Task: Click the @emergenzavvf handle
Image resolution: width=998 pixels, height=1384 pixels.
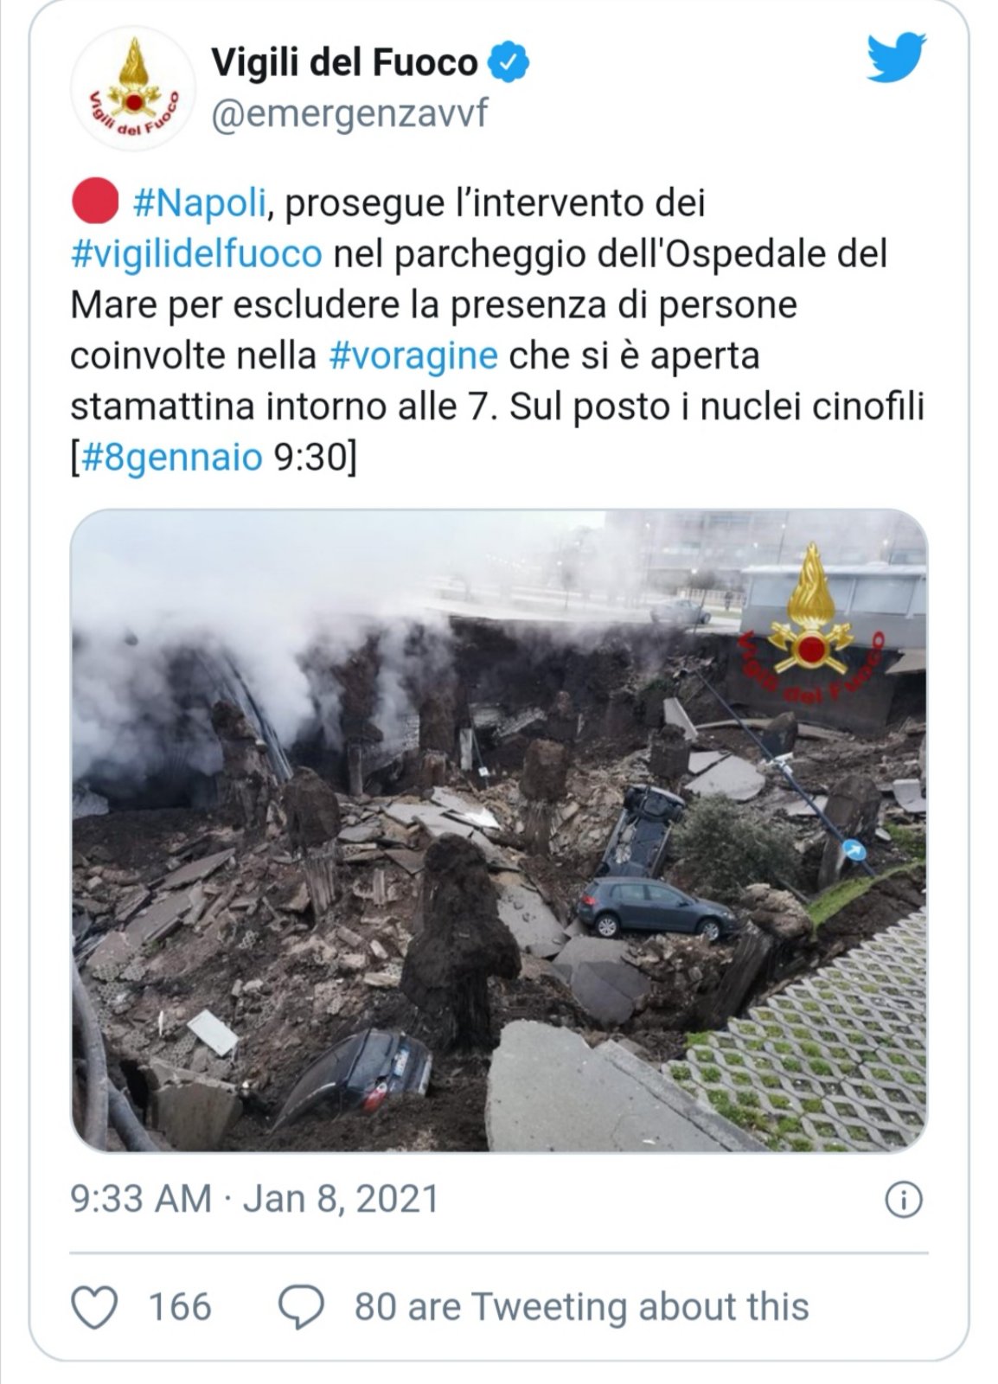Action: coord(350,113)
